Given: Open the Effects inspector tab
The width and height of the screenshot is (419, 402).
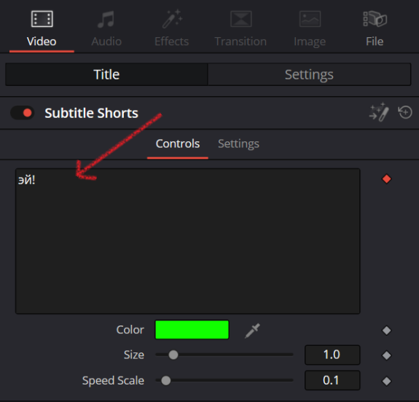Looking at the screenshot, I should point(171,29).
